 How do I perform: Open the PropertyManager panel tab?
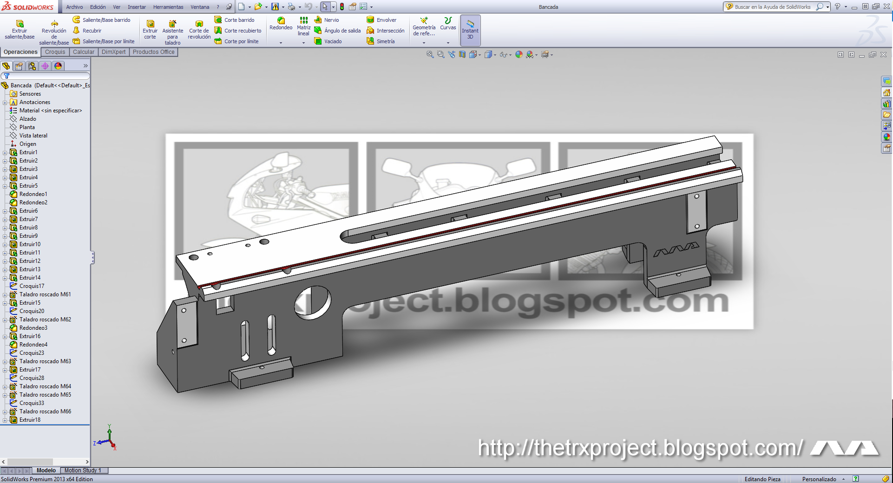click(19, 66)
